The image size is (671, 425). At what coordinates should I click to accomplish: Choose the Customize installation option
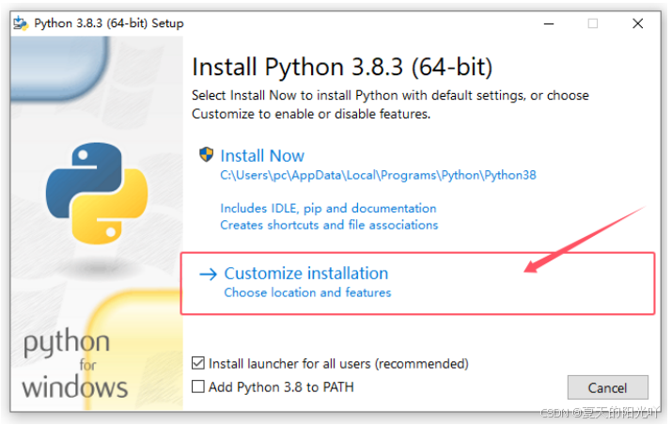click(306, 274)
